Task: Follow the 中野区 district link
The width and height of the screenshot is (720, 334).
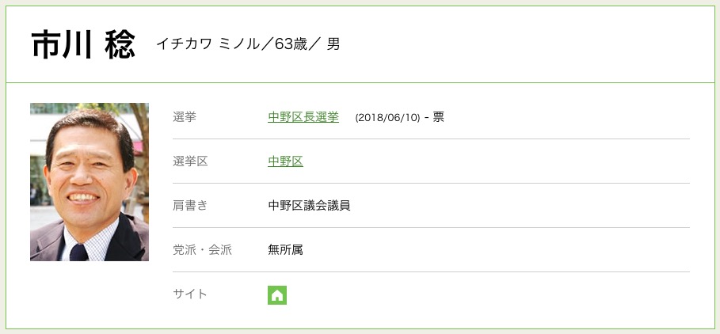Action: (285, 161)
